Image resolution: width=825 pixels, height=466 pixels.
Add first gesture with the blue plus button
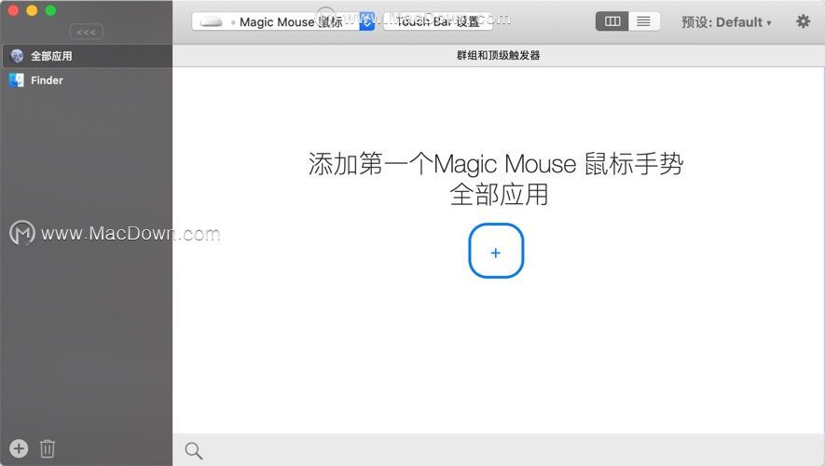pyautogui.click(x=496, y=251)
